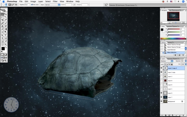Hide Layer 2 copy visibility
Viewport: 187px width, 117px height.
(161, 72)
